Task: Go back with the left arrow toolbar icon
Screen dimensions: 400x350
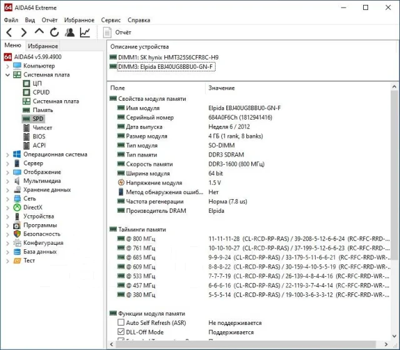Action: tap(9, 33)
